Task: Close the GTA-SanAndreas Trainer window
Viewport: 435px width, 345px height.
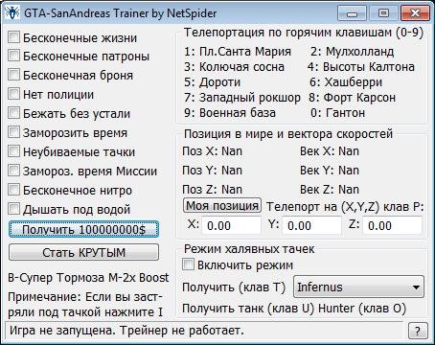Action: [x=415, y=13]
